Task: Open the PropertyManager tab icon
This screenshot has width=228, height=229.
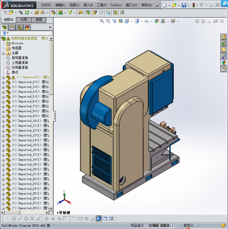Action: (12, 27)
